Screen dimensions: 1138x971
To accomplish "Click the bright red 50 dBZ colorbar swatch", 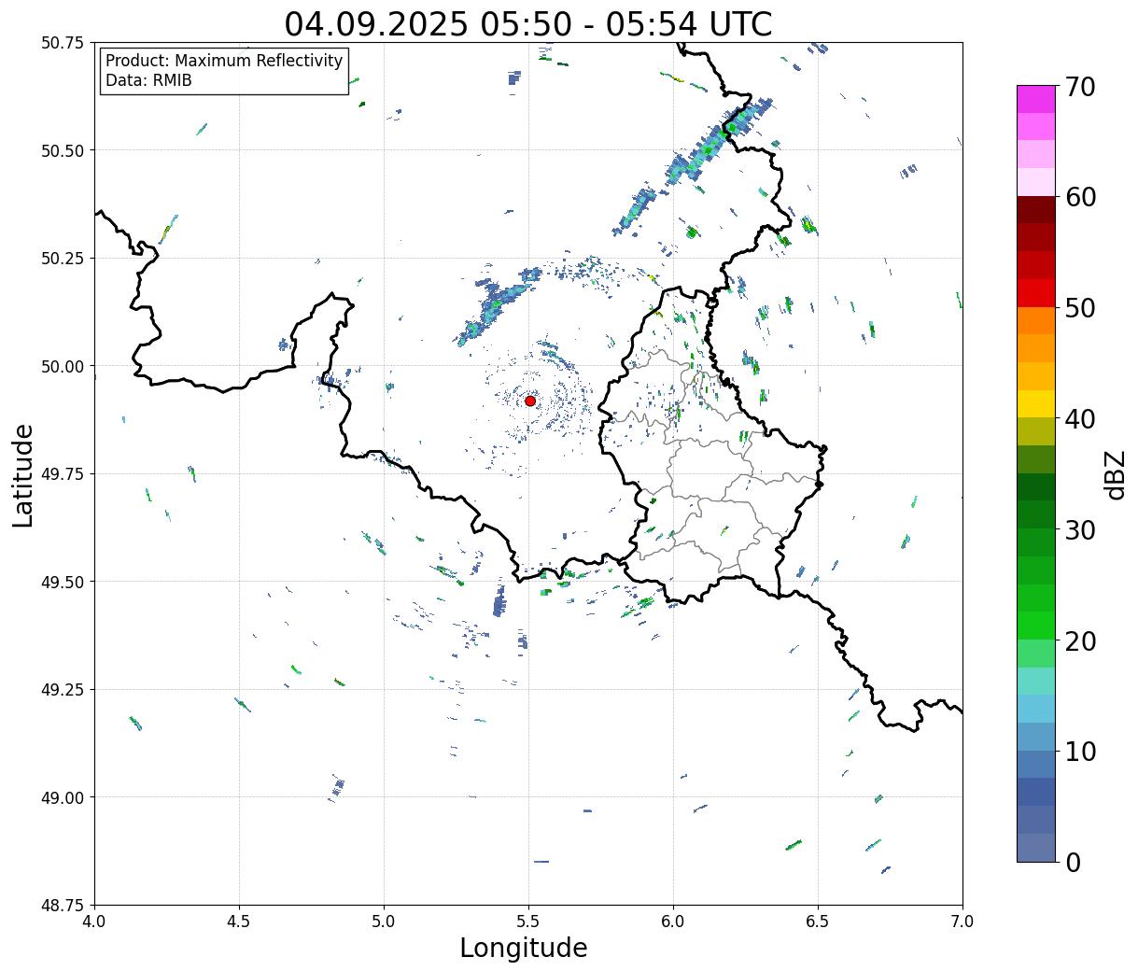I will (x=1036, y=293).
